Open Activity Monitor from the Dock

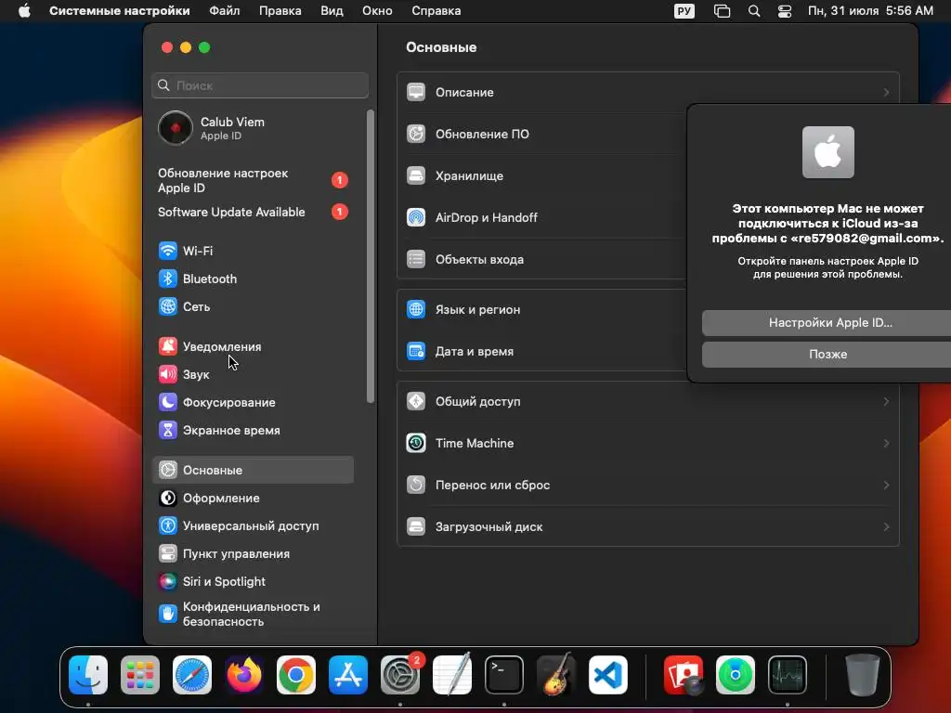click(x=788, y=675)
